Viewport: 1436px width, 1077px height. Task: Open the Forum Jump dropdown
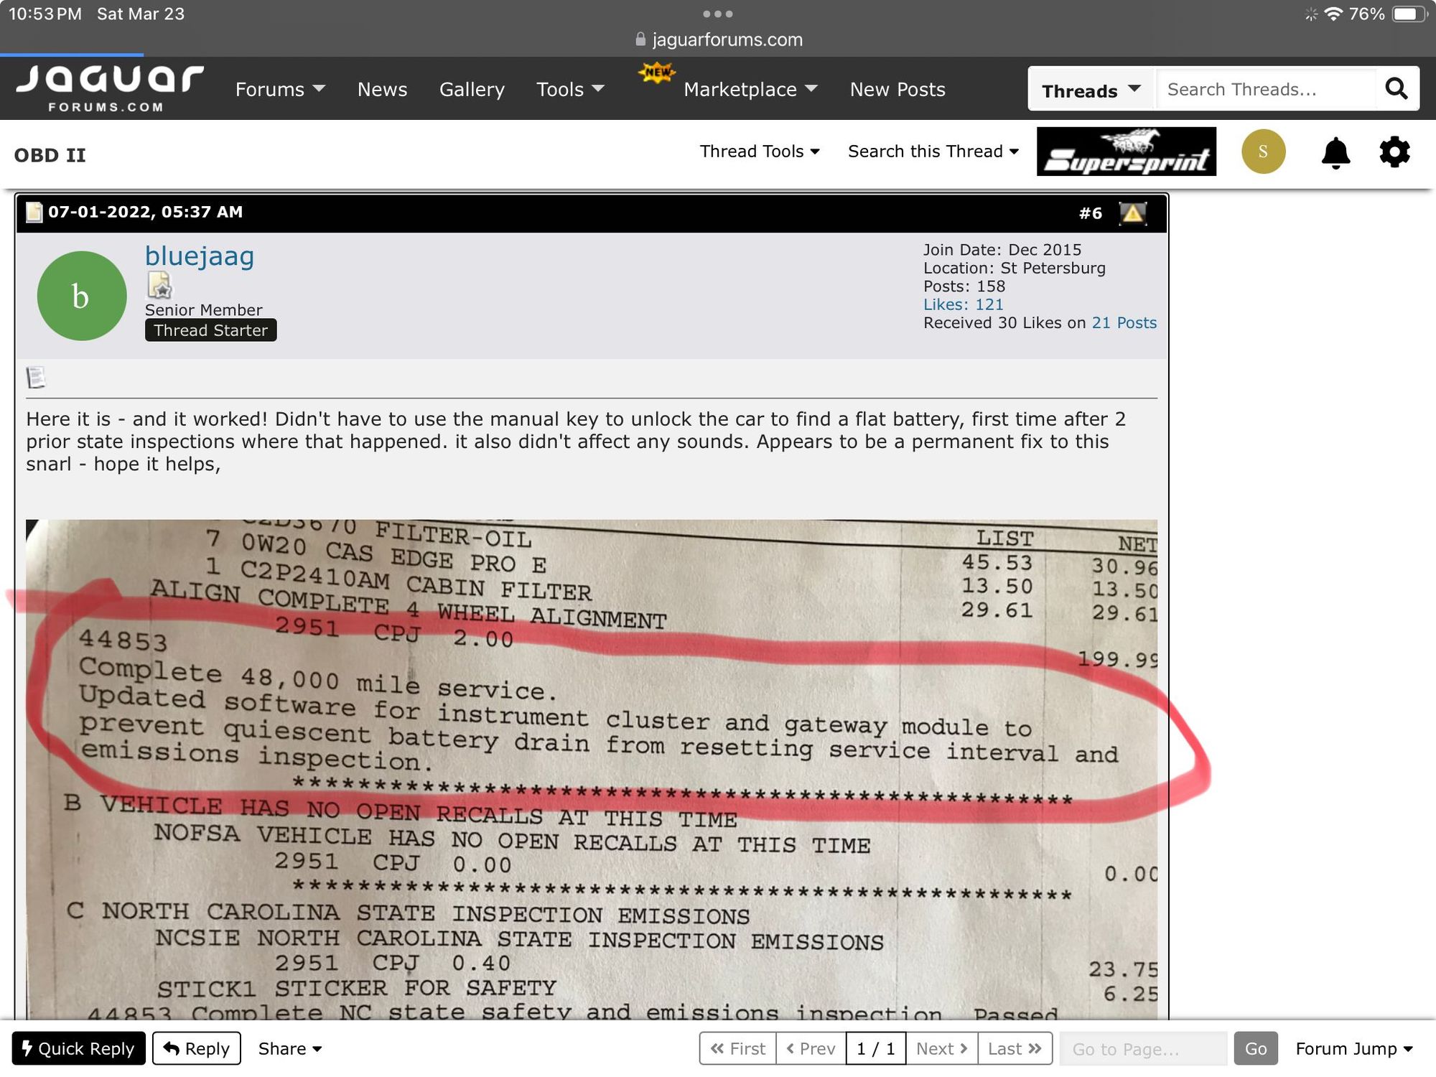click(1353, 1048)
